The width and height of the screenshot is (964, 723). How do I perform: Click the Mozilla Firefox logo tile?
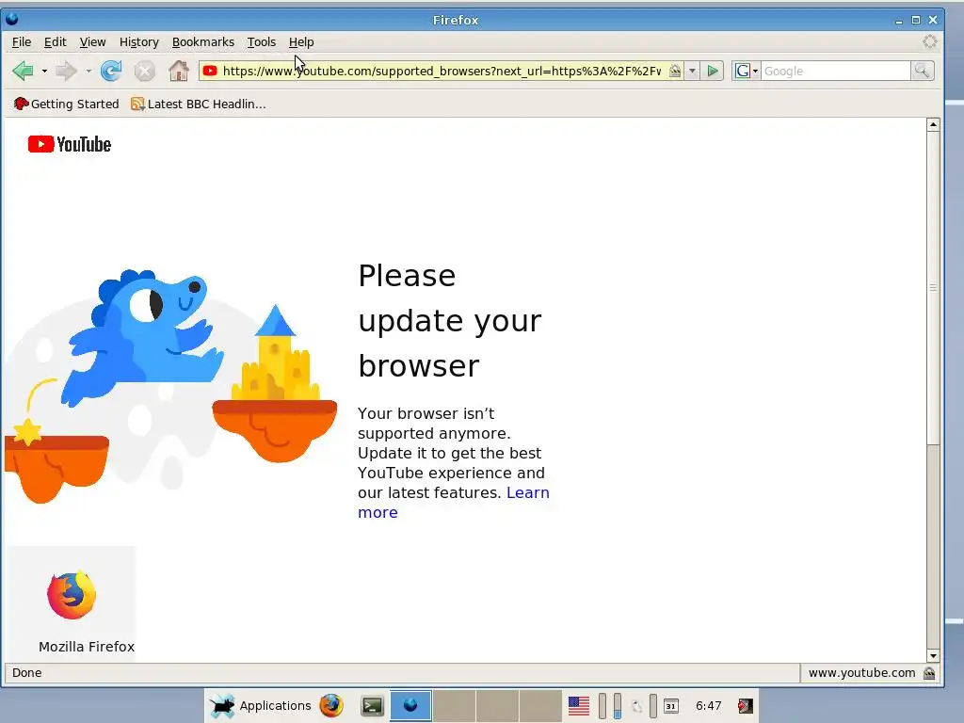tap(72, 595)
